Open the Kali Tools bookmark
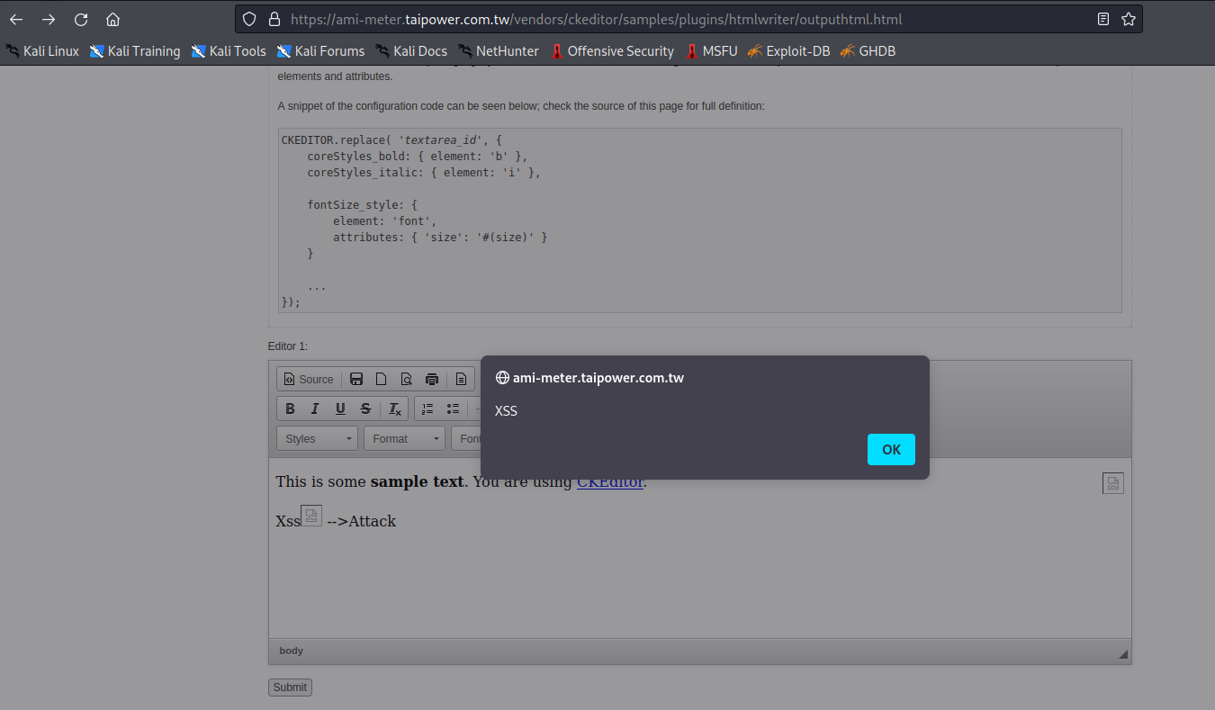1215x710 pixels. click(229, 51)
